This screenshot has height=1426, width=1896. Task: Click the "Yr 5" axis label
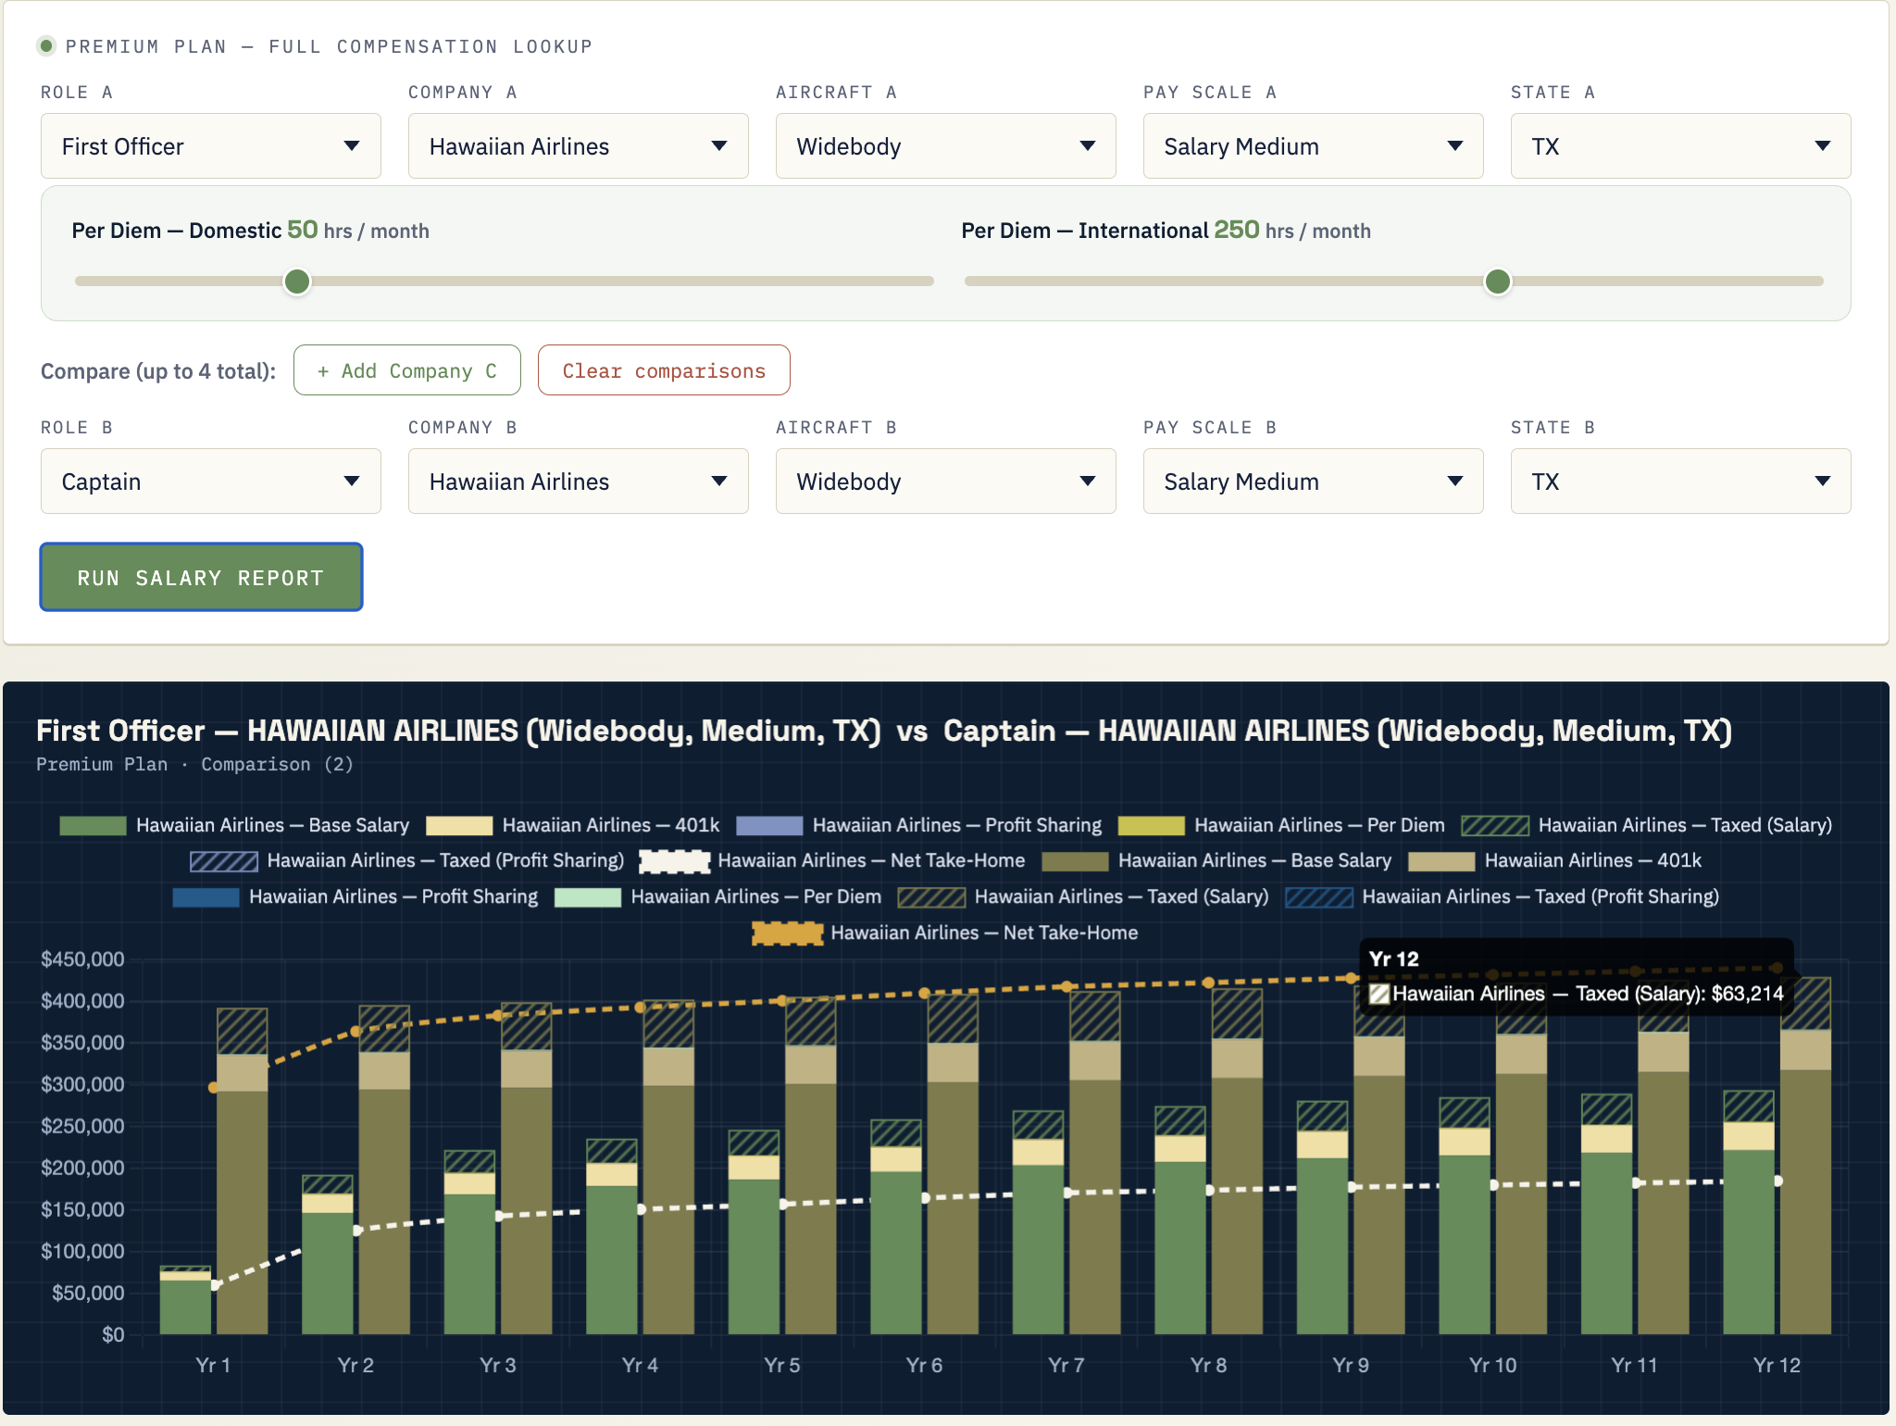(x=782, y=1365)
